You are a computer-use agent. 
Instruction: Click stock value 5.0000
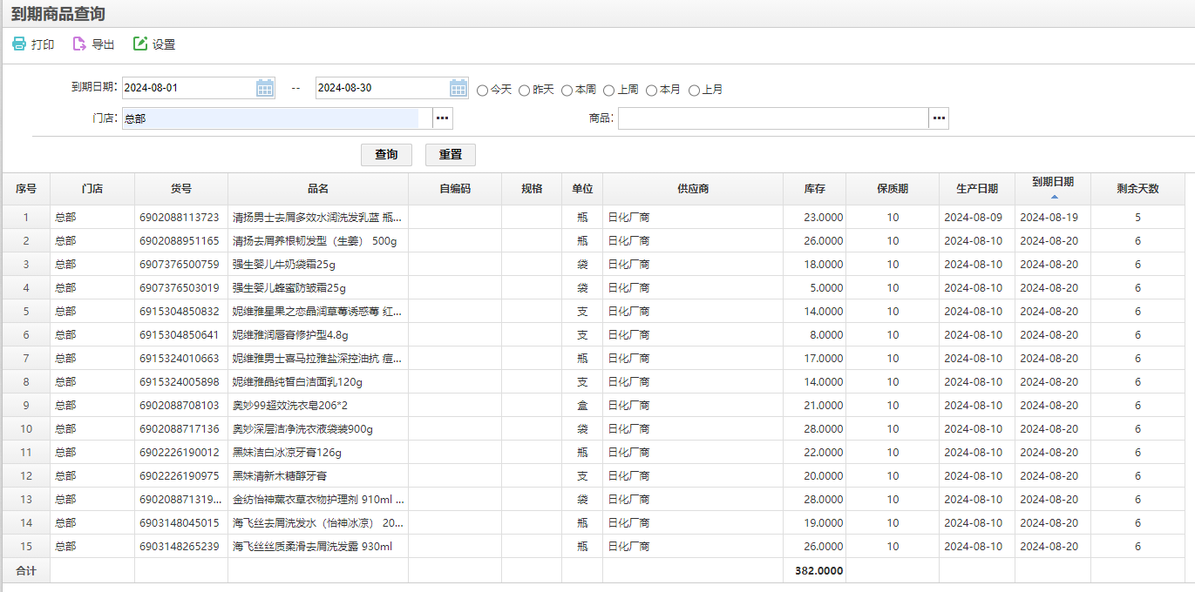click(826, 287)
